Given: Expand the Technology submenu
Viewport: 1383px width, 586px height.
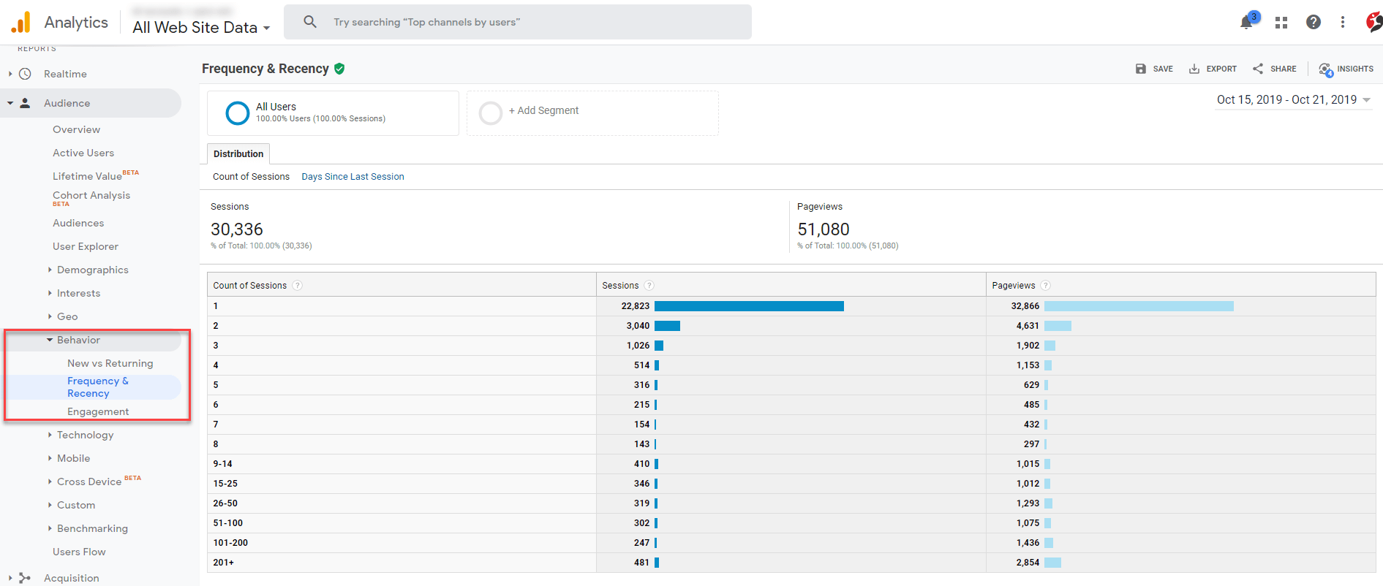Looking at the screenshot, I should click(50, 435).
